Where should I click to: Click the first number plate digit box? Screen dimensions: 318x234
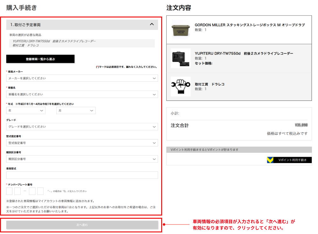(x=9, y=191)
